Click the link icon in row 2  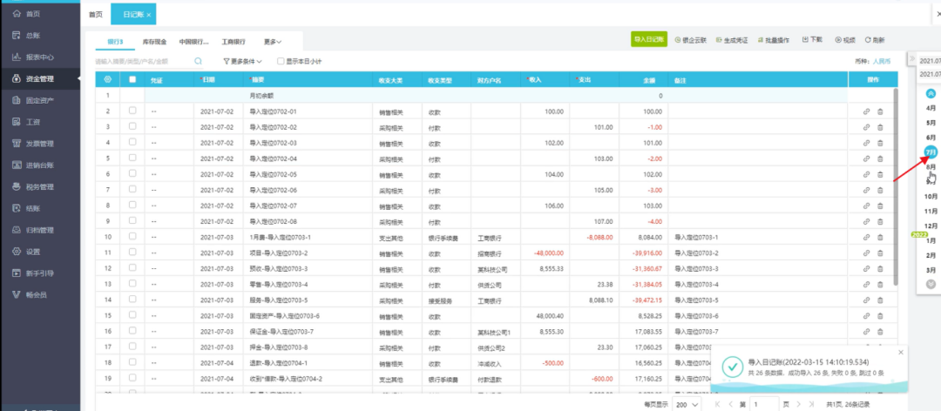click(865, 111)
